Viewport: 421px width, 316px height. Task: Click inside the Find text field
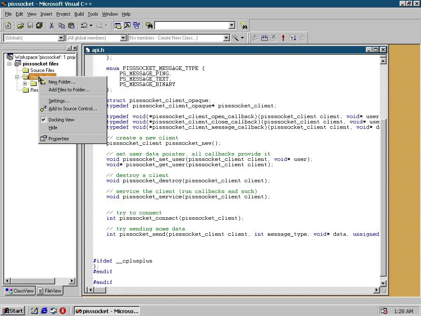tap(192, 26)
